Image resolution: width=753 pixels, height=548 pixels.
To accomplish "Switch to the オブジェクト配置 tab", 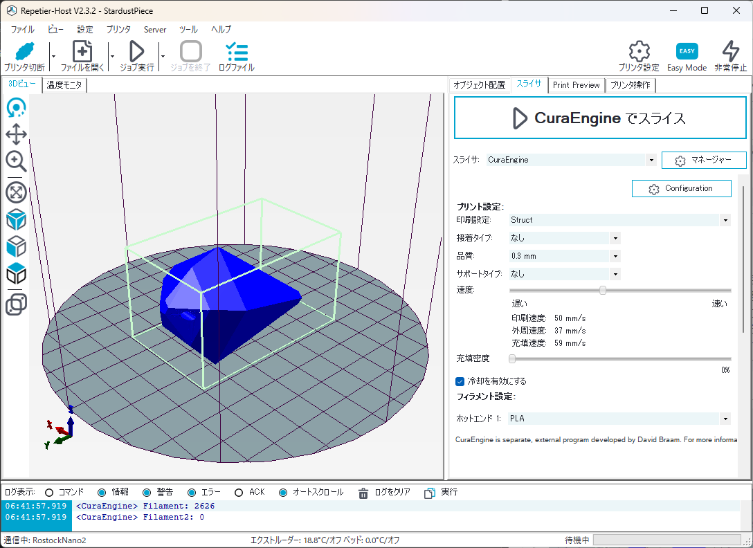I will 479,85.
